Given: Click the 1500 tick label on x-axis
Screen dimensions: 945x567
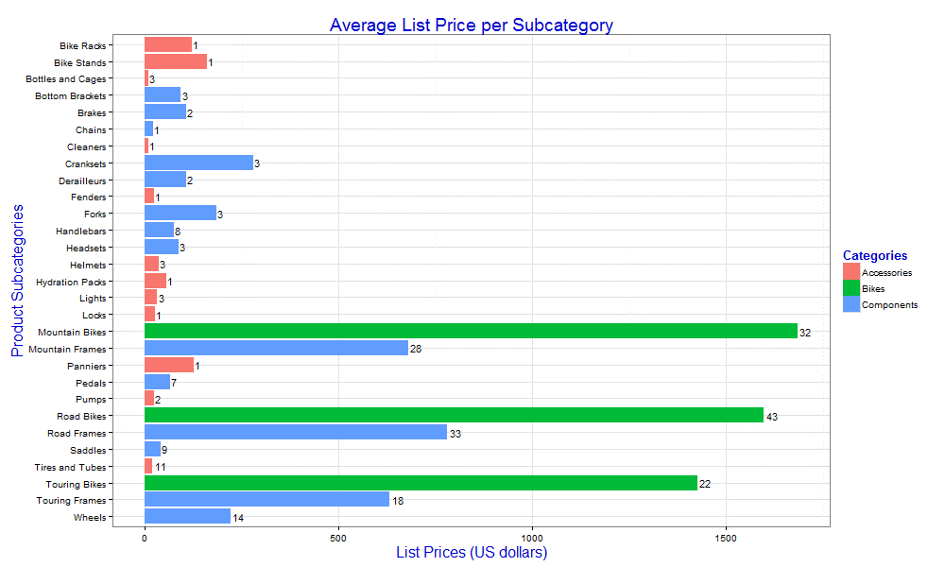Looking at the screenshot, I should tap(726, 537).
